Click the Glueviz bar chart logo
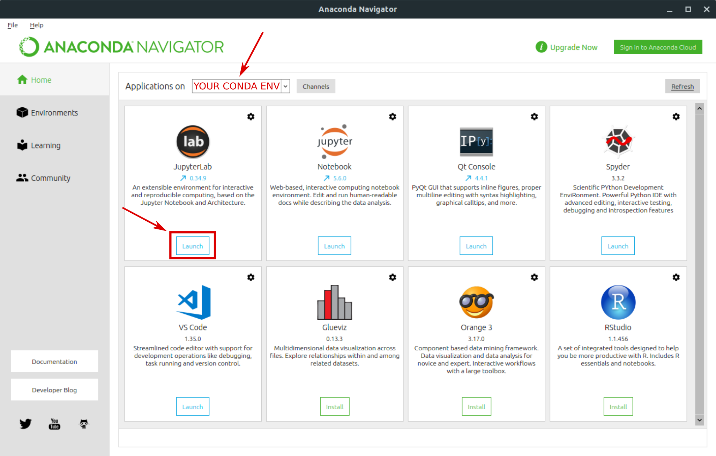This screenshot has width=716, height=456. (x=335, y=302)
